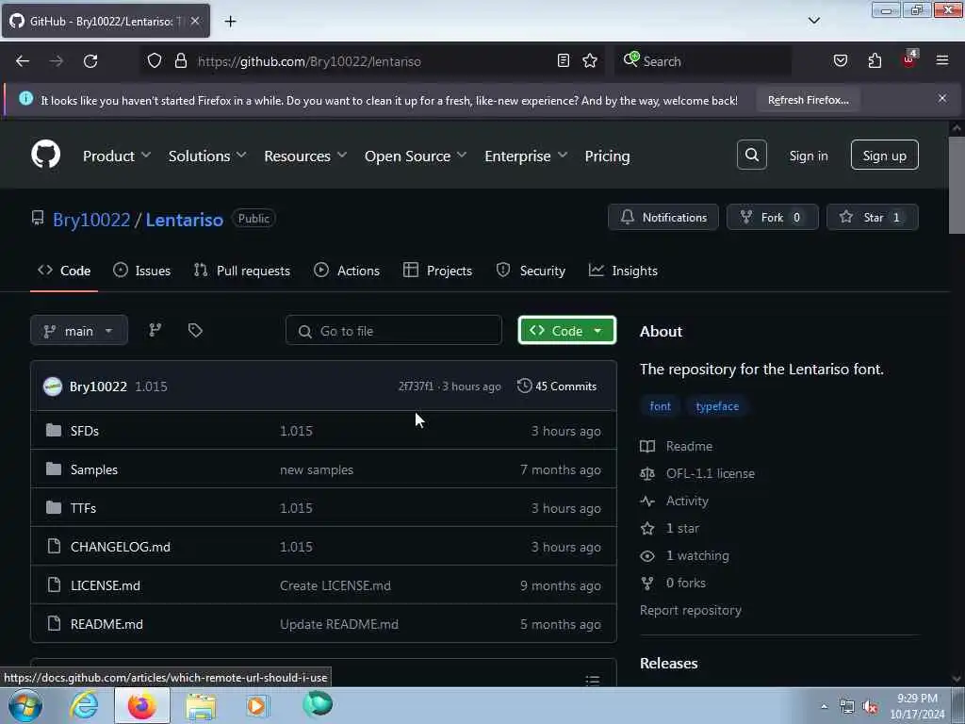The image size is (965, 724).
Task: Click the site padlock icon
Action: pyautogui.click(x=180, y=60)
